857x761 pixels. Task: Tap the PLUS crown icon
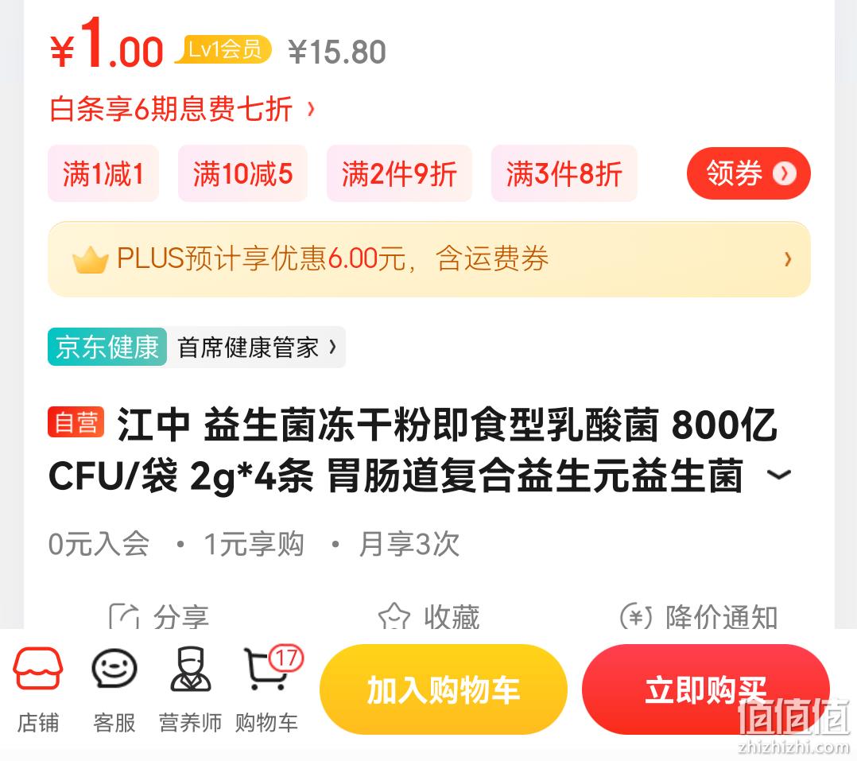point(90,260)
